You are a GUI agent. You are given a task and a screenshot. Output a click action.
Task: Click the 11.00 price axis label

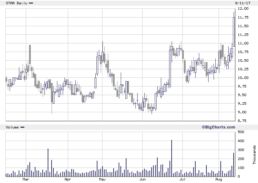pos(243,43)
